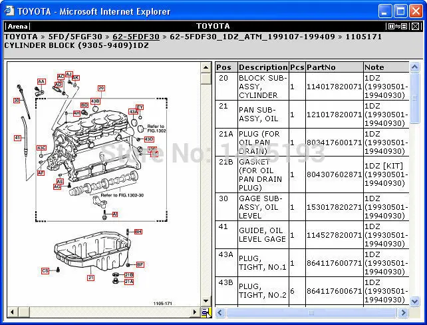Open the 62-5FDF30 breadcrumb link

[136, 37]
